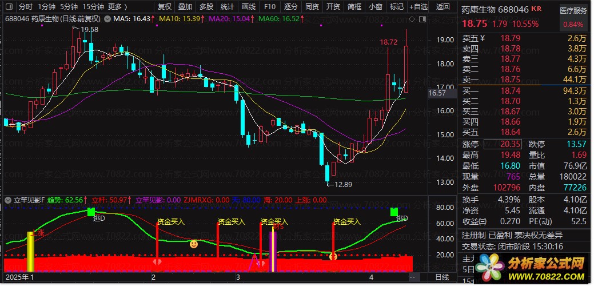Toggle the right panel layout icon beside the diamond
594x286 pixels.
tap(422, 18)
